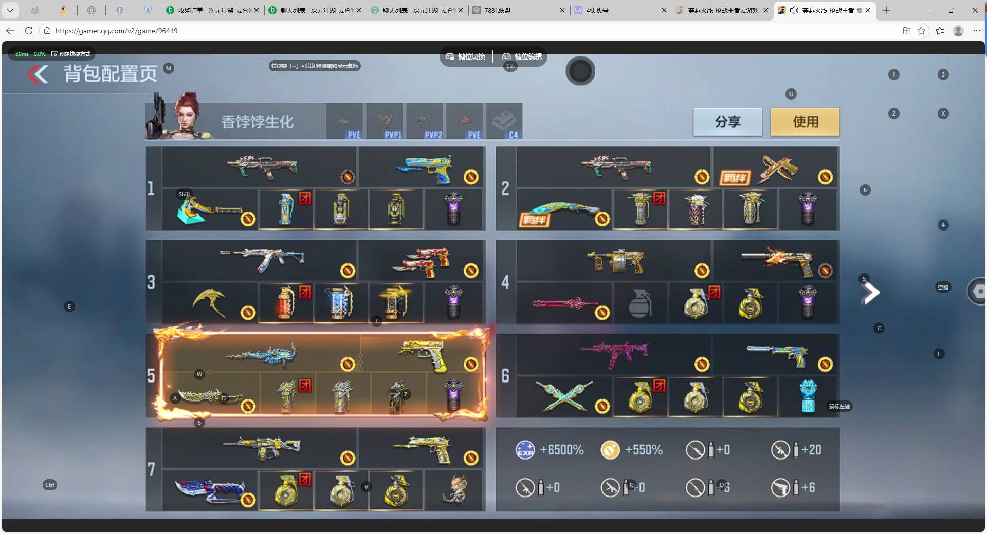Switch to the 7881联盟 browser tab

tap(519, 10)
